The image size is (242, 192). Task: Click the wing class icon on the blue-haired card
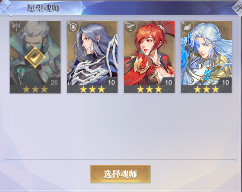pyautogui.click(x=187, y=26)
